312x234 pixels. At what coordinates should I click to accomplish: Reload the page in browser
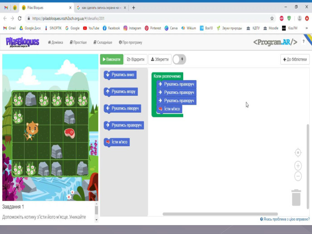pyautogui.click(x=20, y=18)
